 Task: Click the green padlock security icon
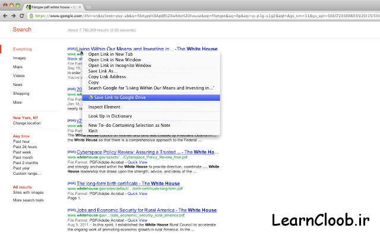tap(31, 16)
